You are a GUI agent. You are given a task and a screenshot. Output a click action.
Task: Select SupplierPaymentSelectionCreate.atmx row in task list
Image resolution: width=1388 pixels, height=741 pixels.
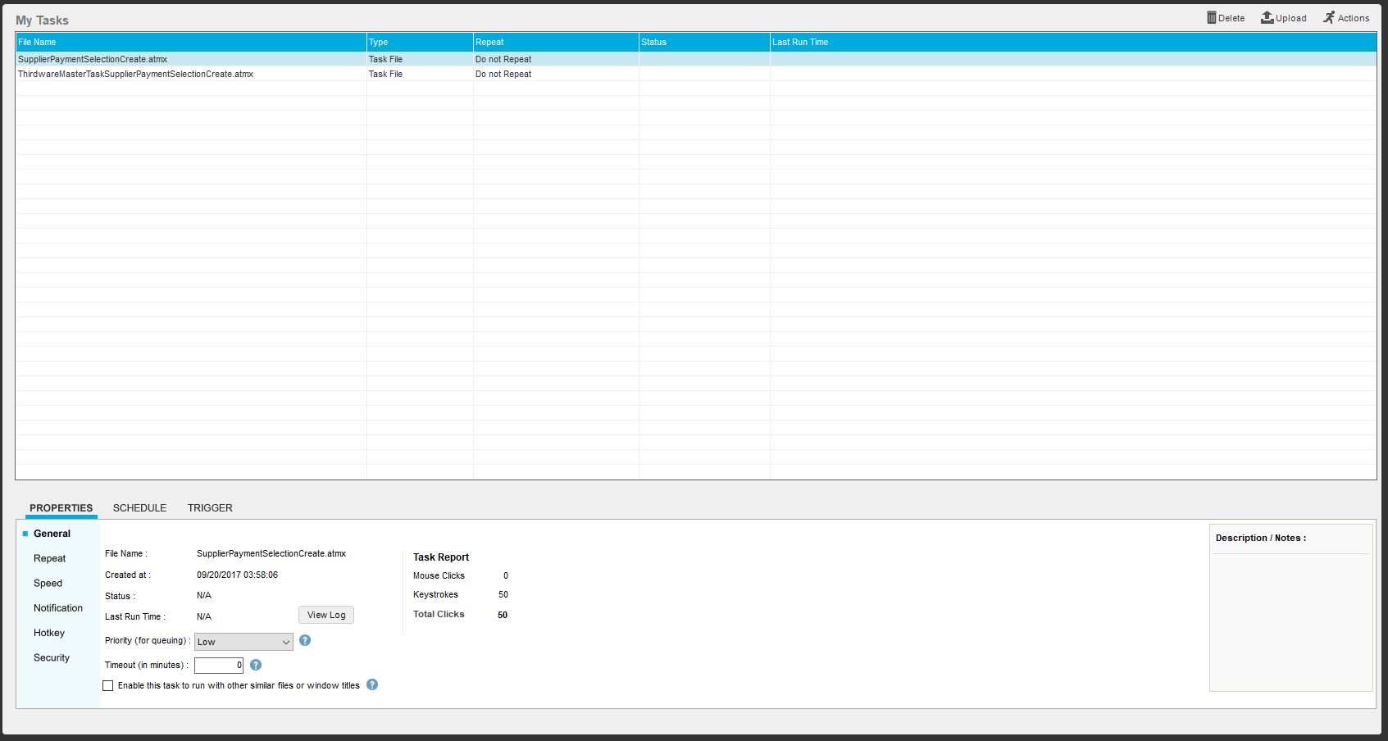[x=696, y=59]
